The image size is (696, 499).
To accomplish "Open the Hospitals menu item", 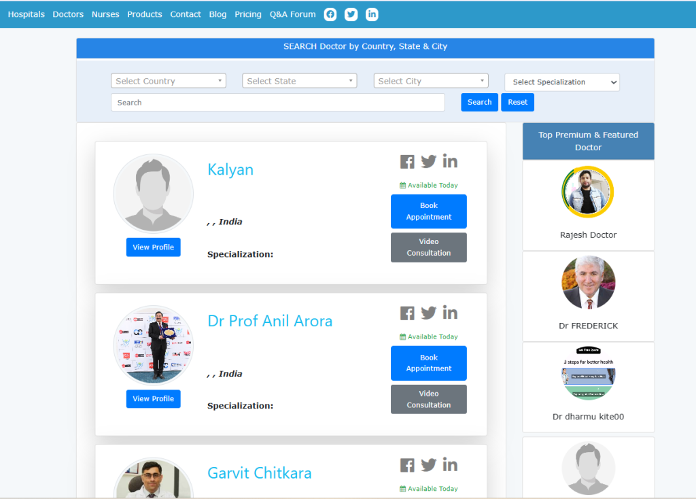I will coord(27,14).
